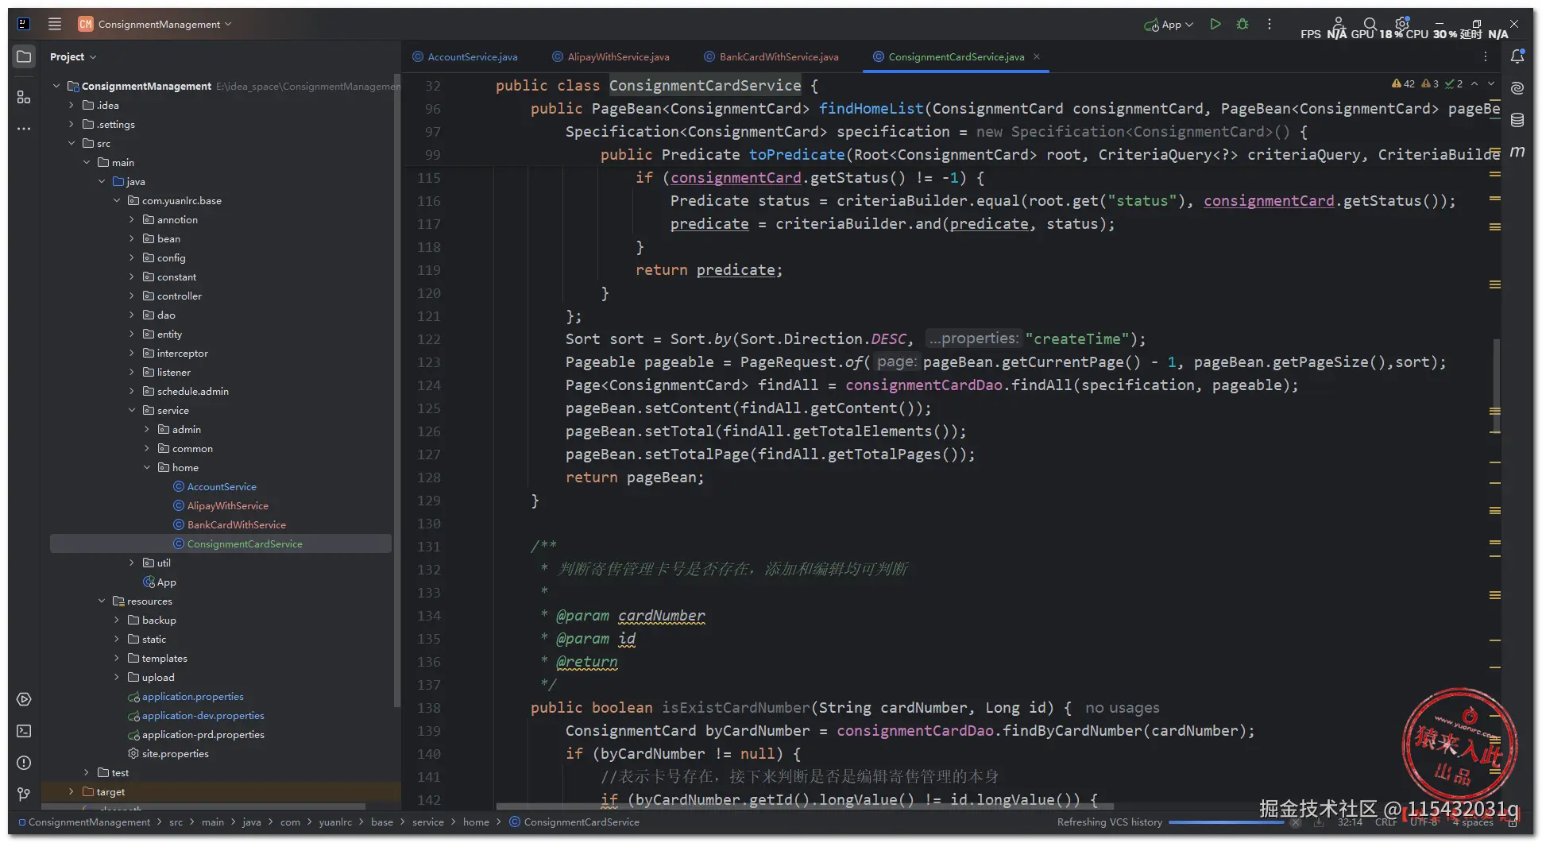Click 'no usages' hint on isExistCardNumber
Viewport: 1542px width, 843px height.
click(1122, 707)
